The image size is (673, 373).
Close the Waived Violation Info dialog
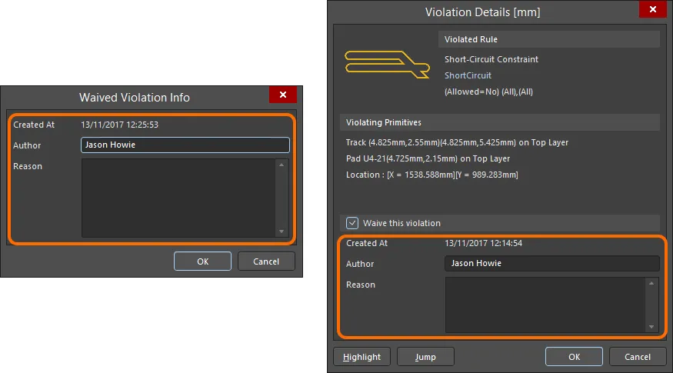click(283, 95)
